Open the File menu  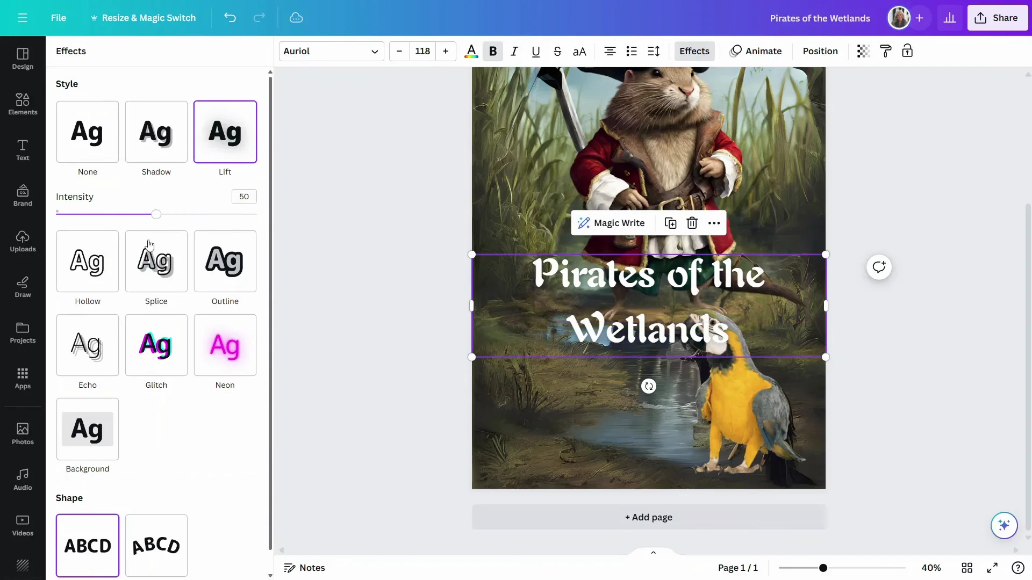pyautogui.click(x=59, y=18)
